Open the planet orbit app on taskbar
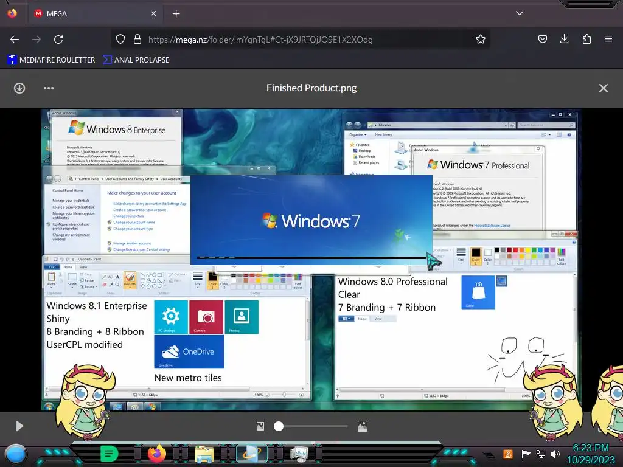Viewport: 623px width, 467px height. [251, 454]
